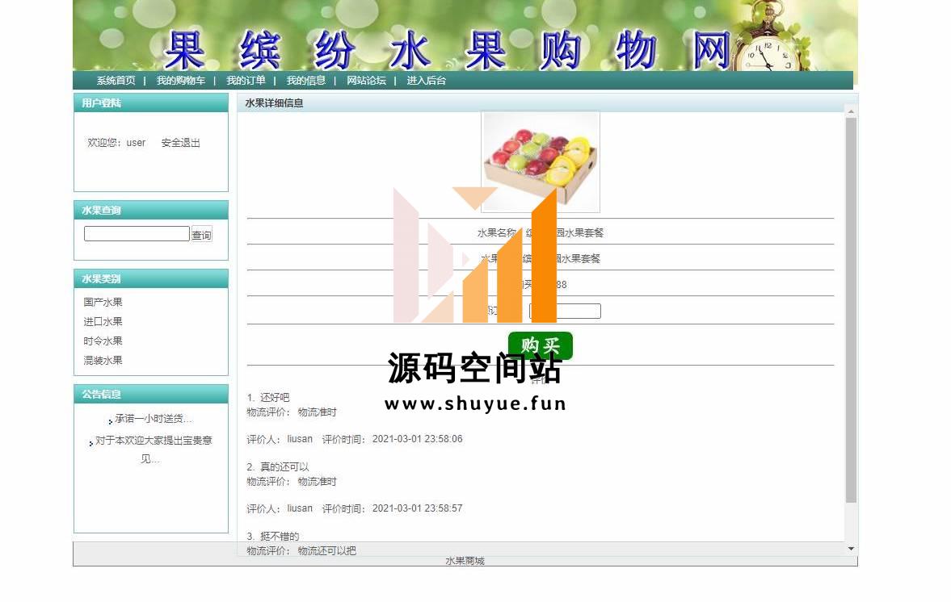
Task: Click the vertical scrollbar thumb
Action: 851,310
